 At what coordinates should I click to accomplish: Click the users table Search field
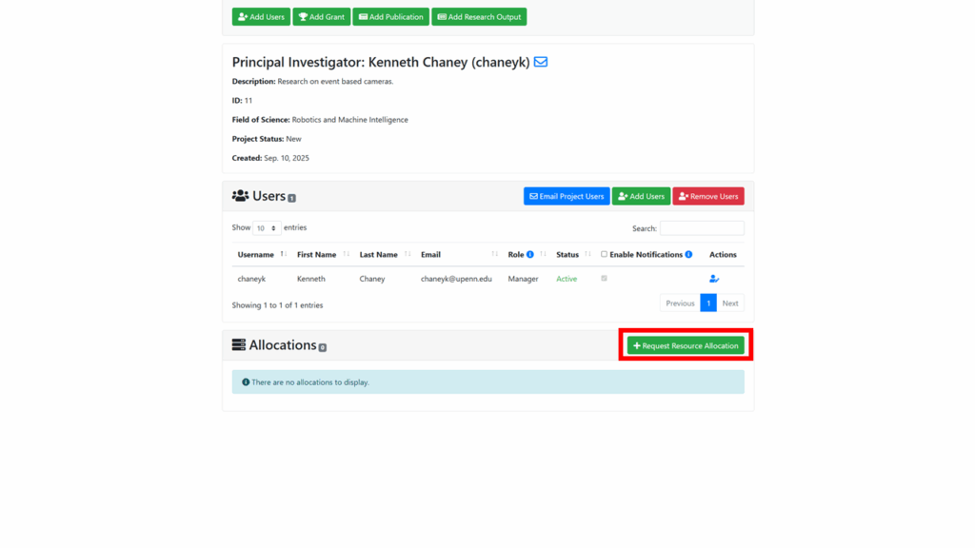point(702,228)
